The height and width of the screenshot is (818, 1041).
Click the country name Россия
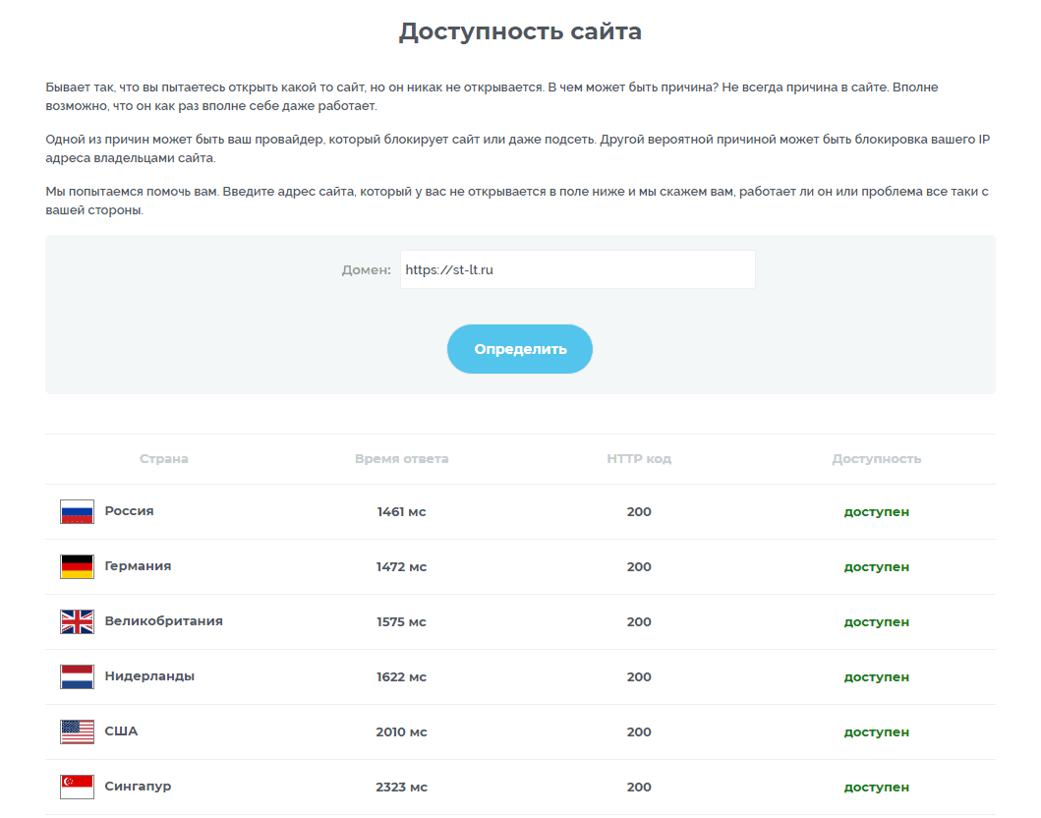point(130,511)
